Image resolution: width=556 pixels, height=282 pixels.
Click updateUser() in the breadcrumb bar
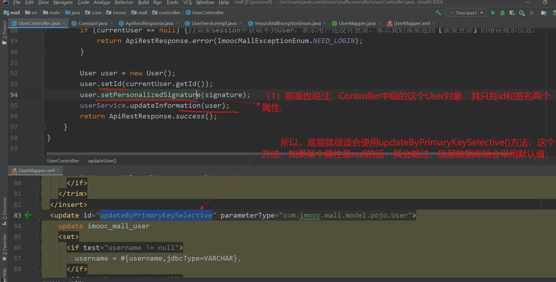click(102, 161)
